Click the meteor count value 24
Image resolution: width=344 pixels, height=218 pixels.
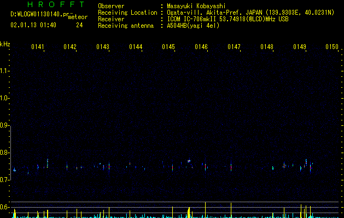pyautogui.click(x=79, y=25)
